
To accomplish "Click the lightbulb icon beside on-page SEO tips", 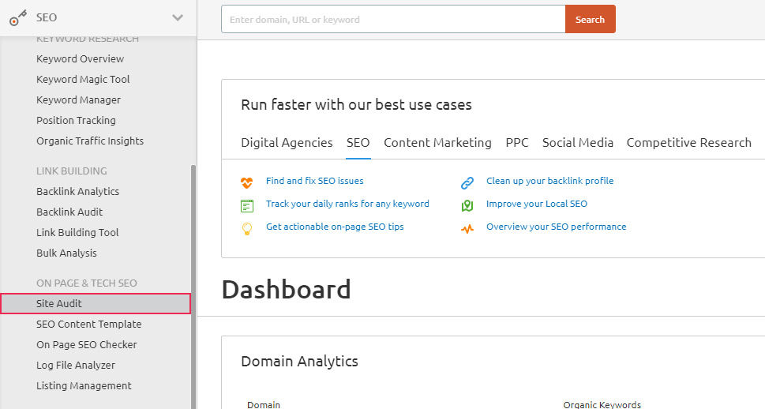I will pyautogui.click(x=247, y=228).
